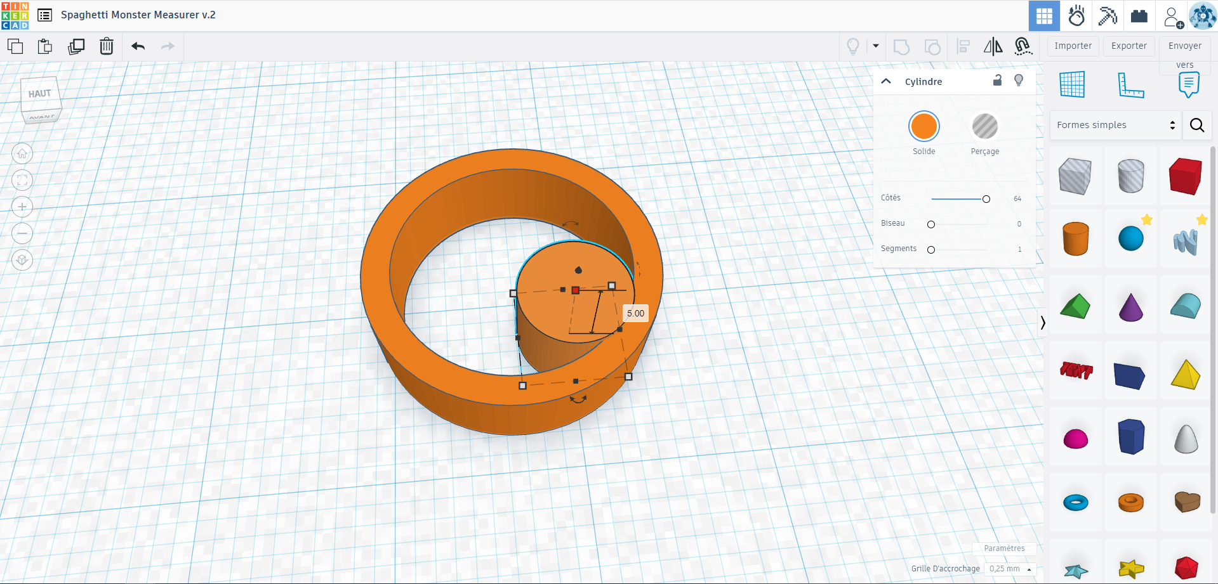
Task: Collapse the Cylindre inspector panel
Action: [887, 81]
